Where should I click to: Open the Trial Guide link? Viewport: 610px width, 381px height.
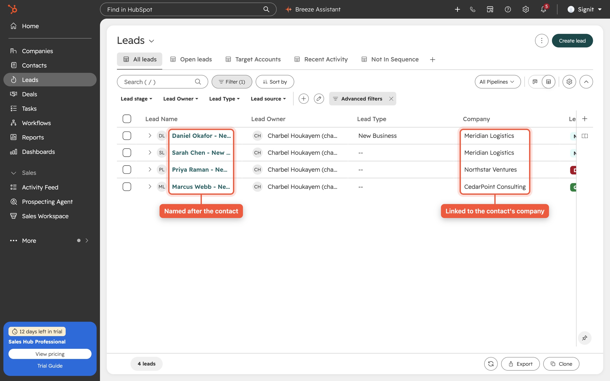(x=50, y=366)
